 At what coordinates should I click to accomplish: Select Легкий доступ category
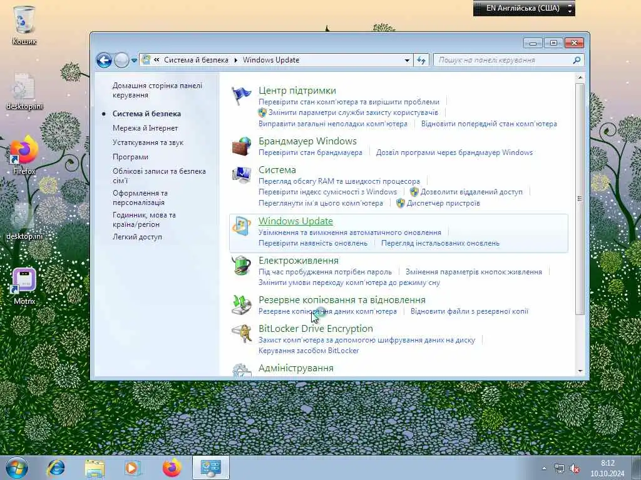pos(137,237)
